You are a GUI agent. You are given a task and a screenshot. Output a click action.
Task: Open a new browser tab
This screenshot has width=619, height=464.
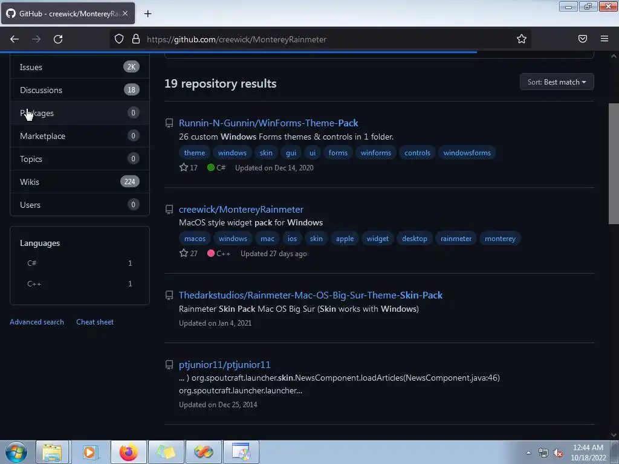click(147, 14)
